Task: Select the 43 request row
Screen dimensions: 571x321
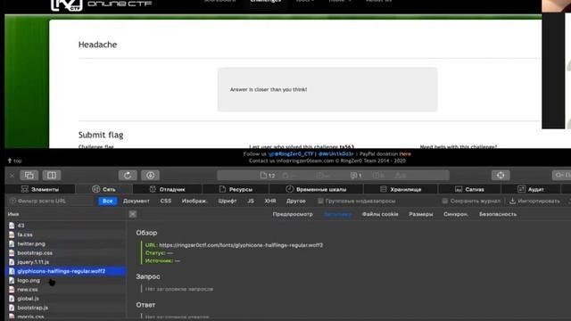Action: tap(66, 226)
